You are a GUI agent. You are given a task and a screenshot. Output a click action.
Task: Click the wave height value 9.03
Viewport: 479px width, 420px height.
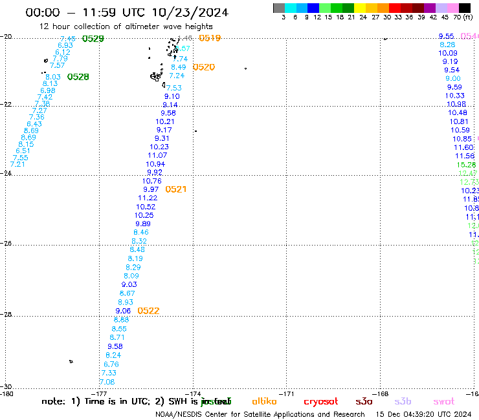129,284
